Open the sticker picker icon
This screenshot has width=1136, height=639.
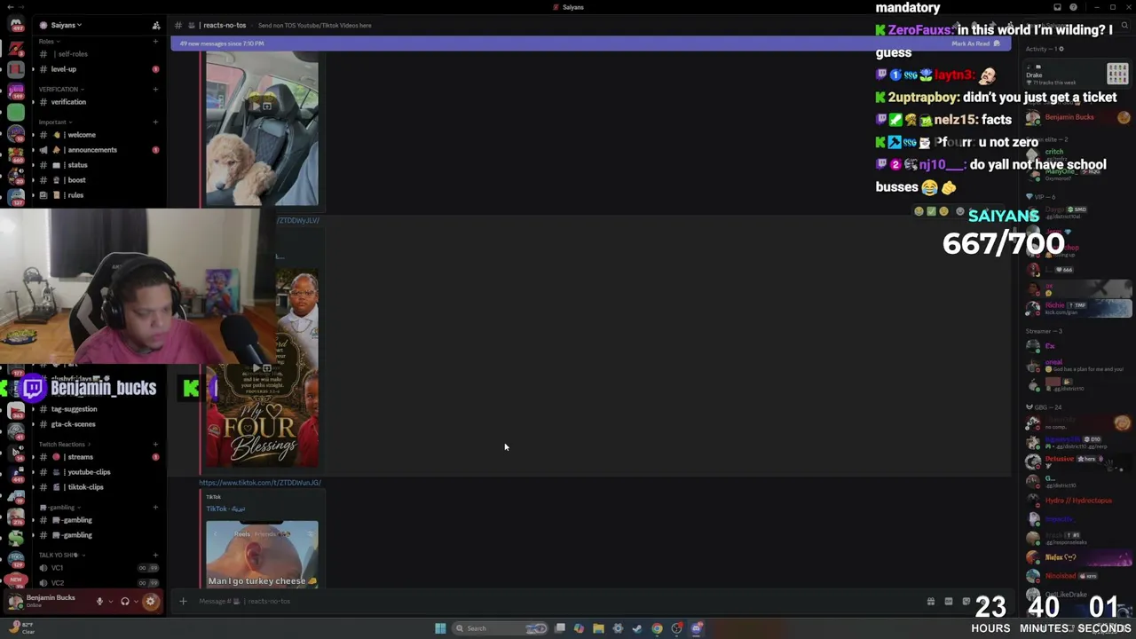click(x=966, y=602)
